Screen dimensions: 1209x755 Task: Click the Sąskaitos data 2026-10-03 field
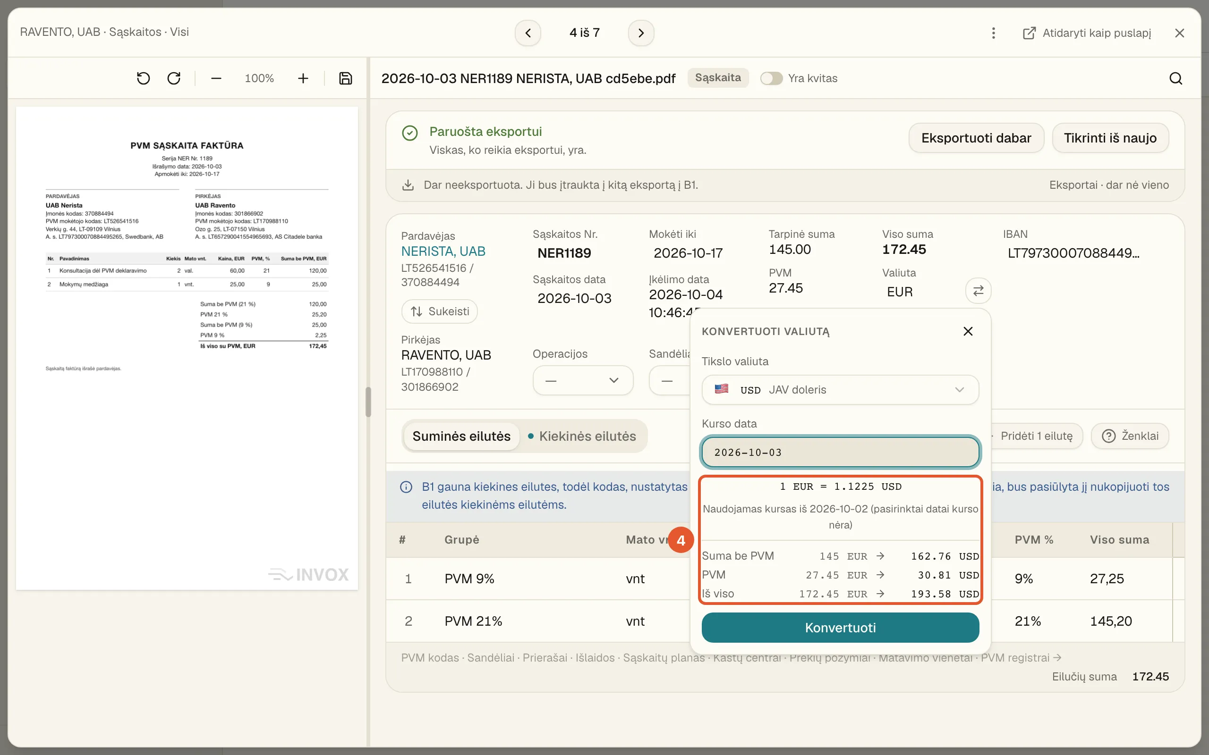574,298
